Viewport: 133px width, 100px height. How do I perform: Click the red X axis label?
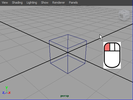10,92
